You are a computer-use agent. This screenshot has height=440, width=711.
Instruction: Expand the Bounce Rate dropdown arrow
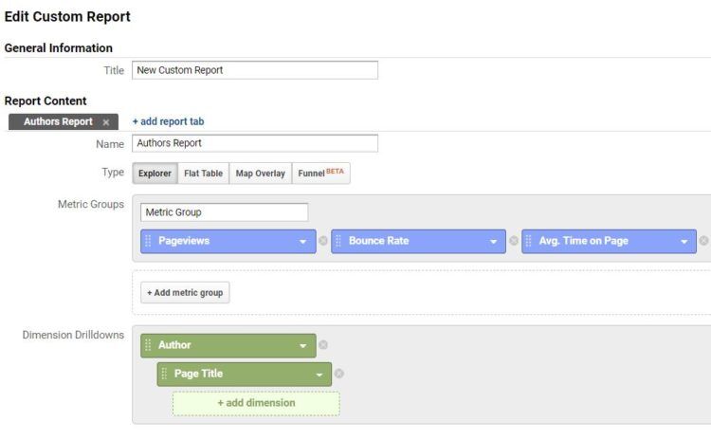[x=494, y=242]
